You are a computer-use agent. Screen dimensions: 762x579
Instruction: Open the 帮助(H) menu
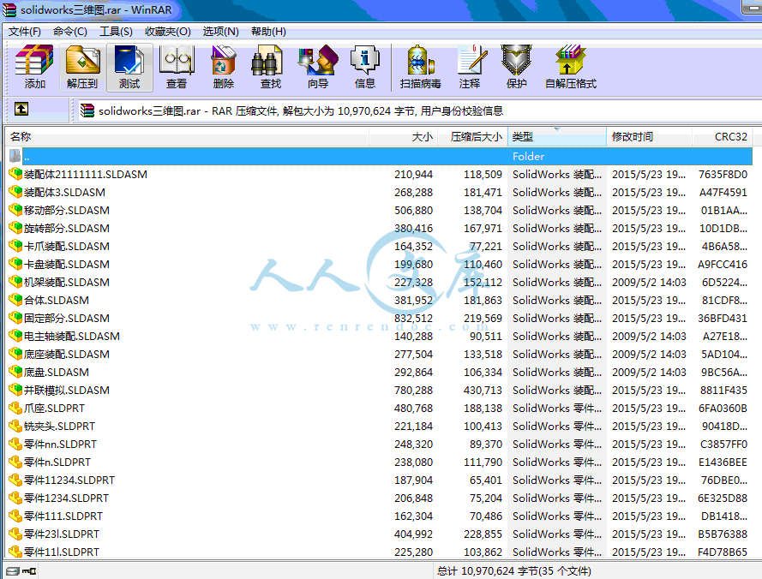point(268,32)
